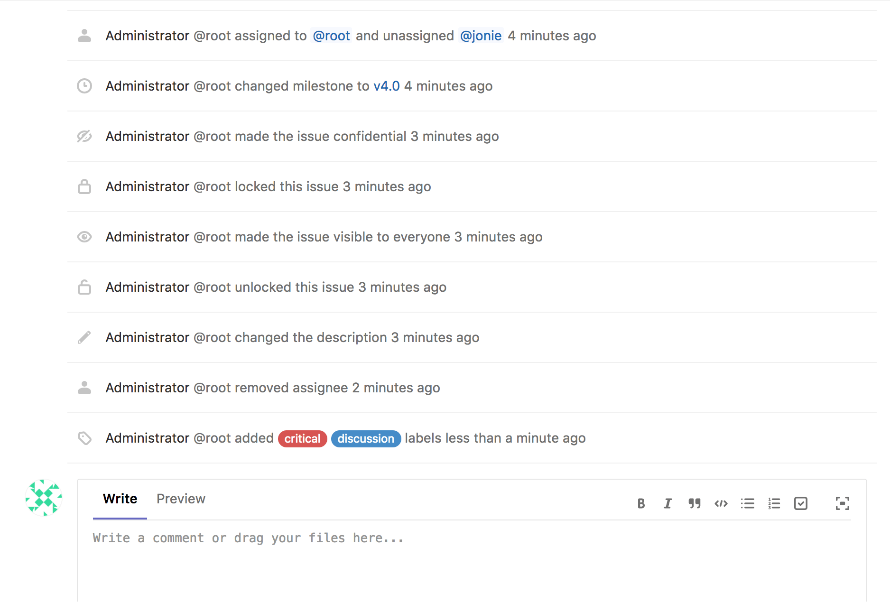Add a bullet list
The height and width of the screenshot is (603, 890).
pyautogui.click(x=748, y=503)
